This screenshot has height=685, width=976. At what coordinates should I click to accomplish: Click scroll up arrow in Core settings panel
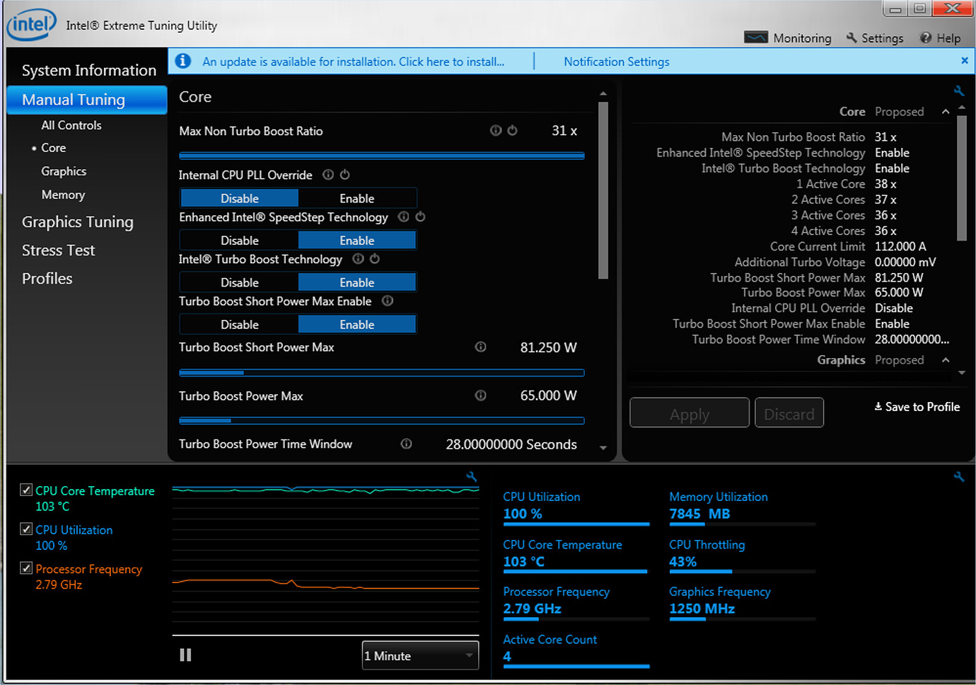click(603, 93)
